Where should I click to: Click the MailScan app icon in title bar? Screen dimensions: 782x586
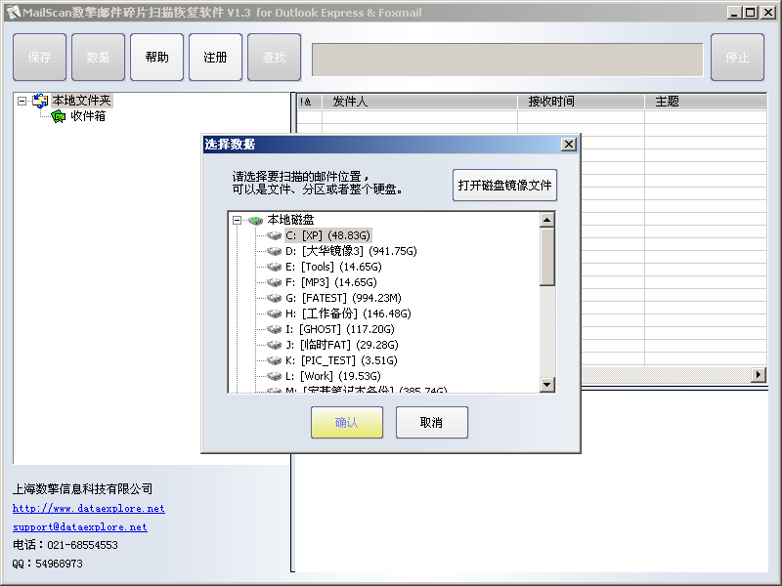13,13
